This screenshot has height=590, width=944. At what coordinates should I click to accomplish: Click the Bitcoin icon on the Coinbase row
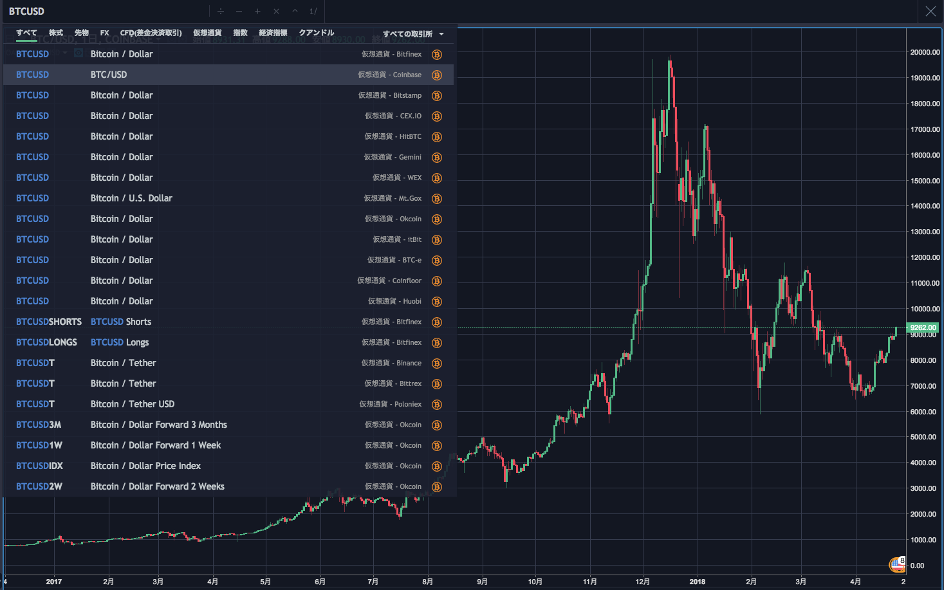click(437, 75)
